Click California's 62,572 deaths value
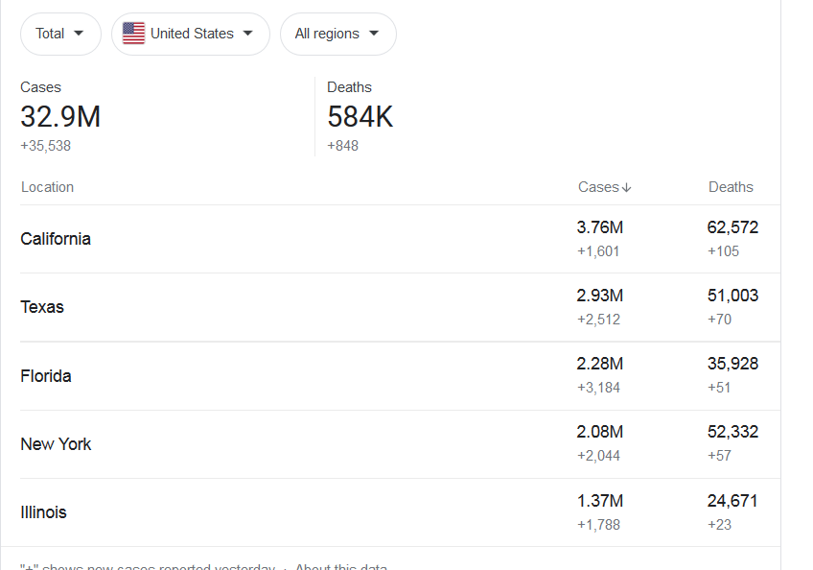813x570 pixels. pyautogui.click(x=732, y=227)
